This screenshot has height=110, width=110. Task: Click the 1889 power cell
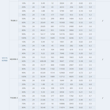pos(52,76)
